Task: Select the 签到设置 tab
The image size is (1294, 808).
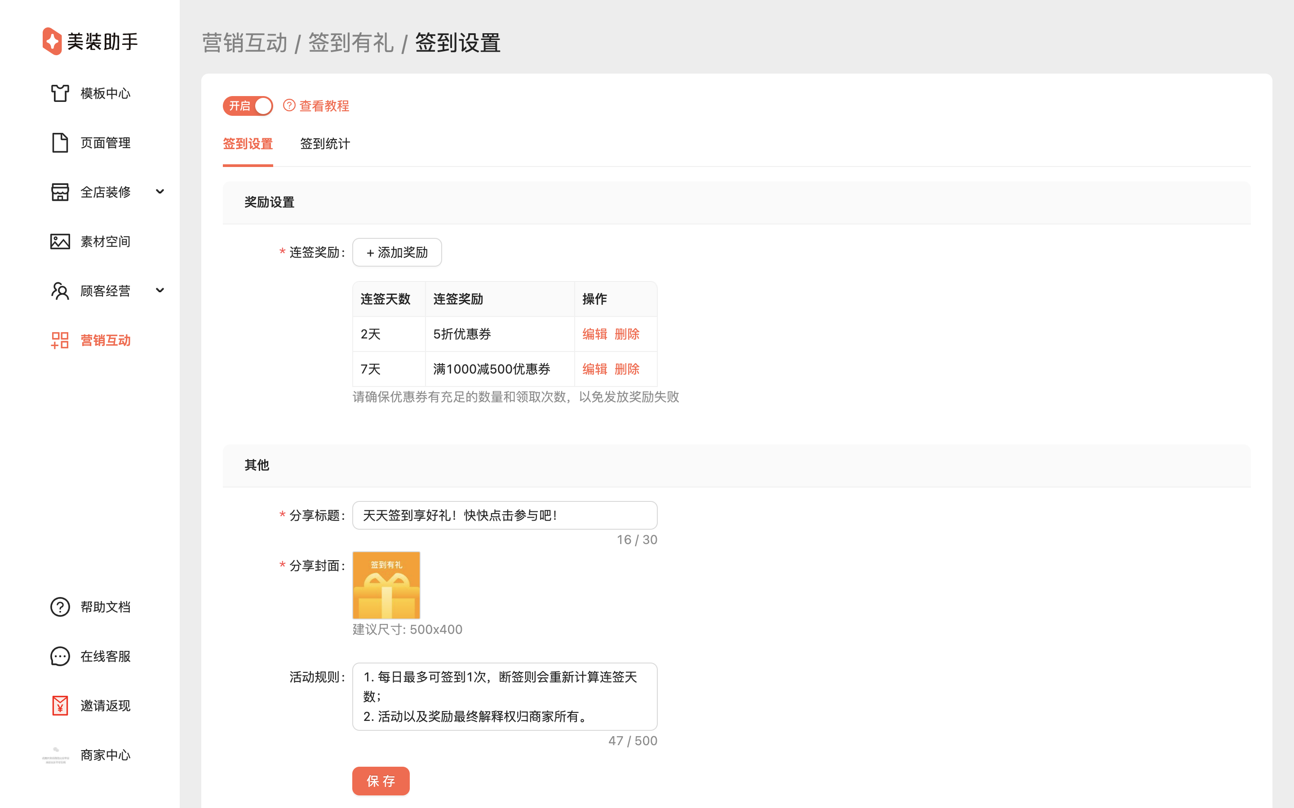Action: point(248,144)
